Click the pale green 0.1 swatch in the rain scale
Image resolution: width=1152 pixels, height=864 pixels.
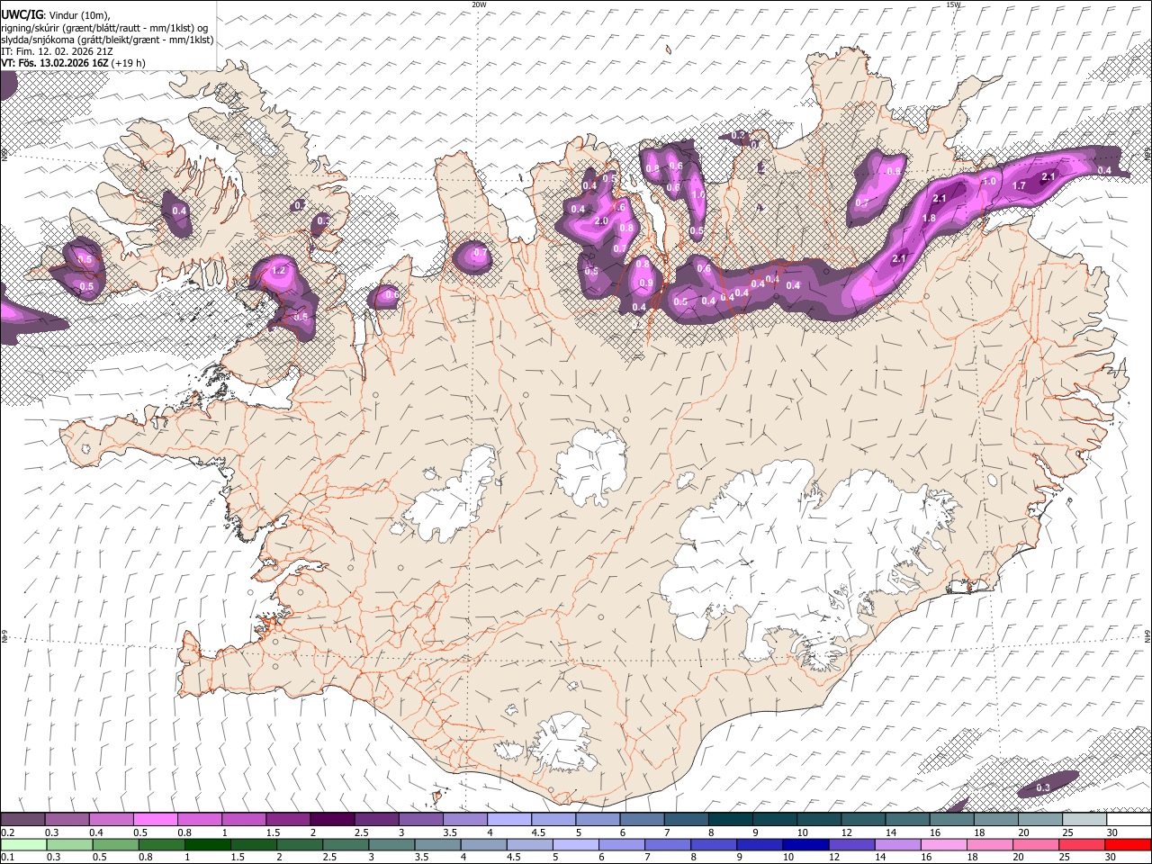click(22, 844)
